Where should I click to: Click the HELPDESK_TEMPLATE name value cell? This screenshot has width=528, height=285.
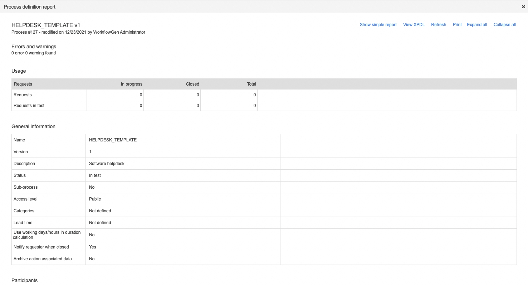[x=113, y=140]
